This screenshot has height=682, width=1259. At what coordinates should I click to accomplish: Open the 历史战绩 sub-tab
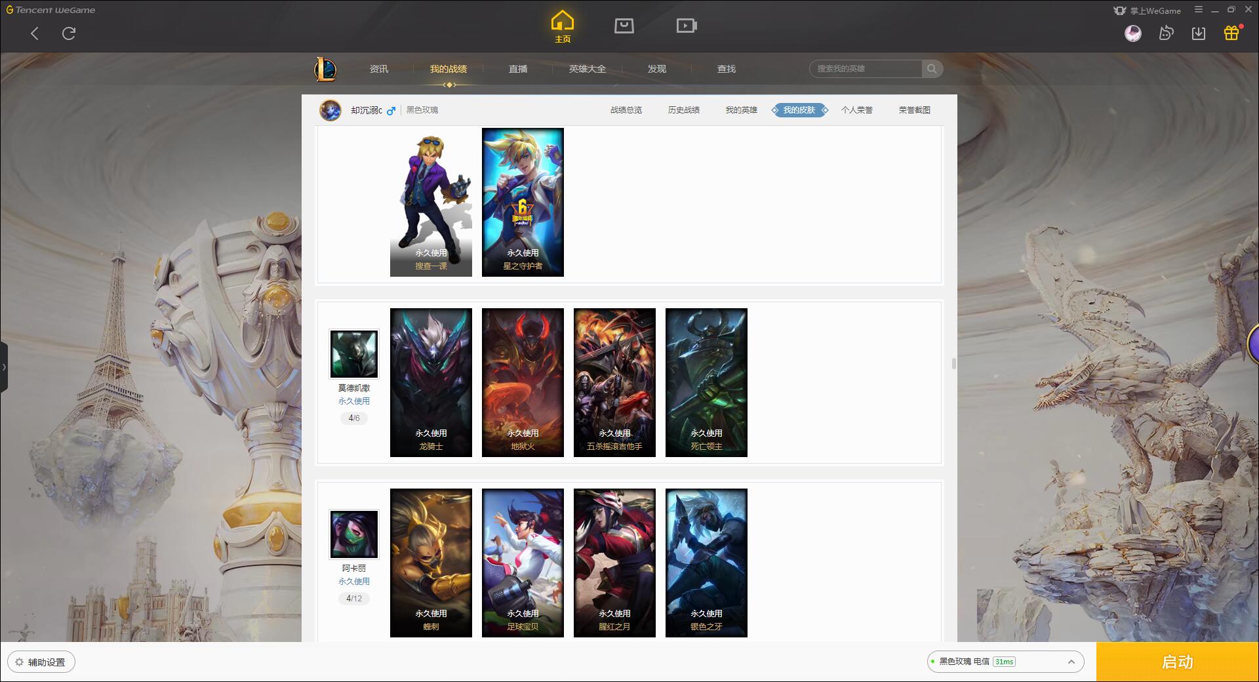coord(684,110)
